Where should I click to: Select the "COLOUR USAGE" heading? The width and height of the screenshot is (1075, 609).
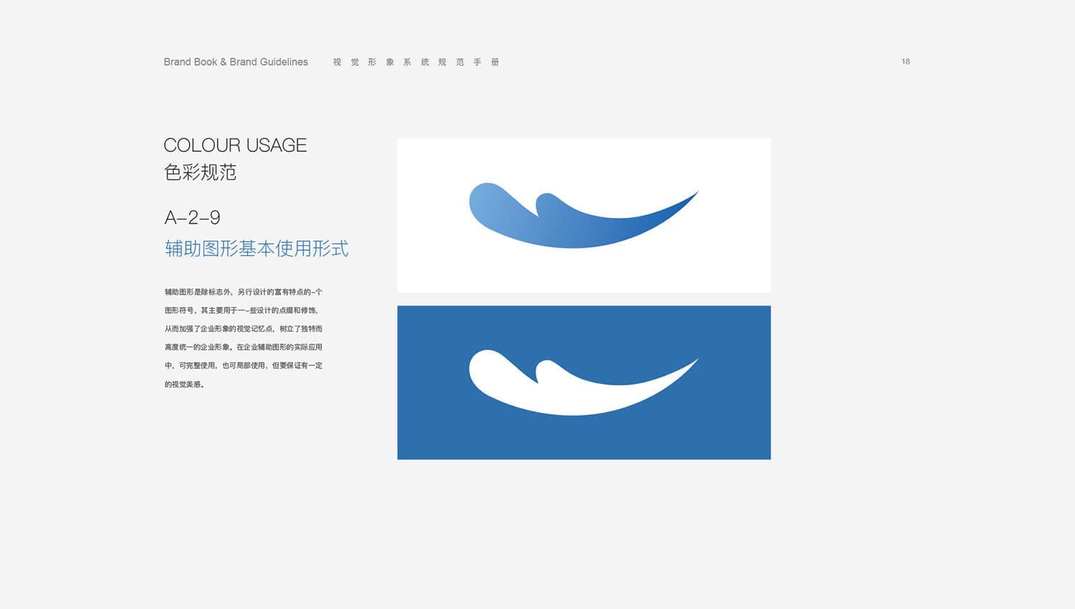click(235, 145)
